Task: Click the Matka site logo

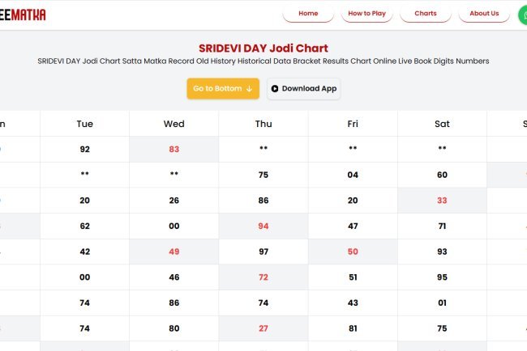Action: point(23,14)
